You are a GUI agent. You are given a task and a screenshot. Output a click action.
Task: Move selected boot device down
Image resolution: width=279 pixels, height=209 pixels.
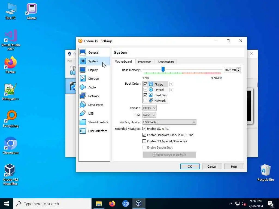[x=171, y=90]
